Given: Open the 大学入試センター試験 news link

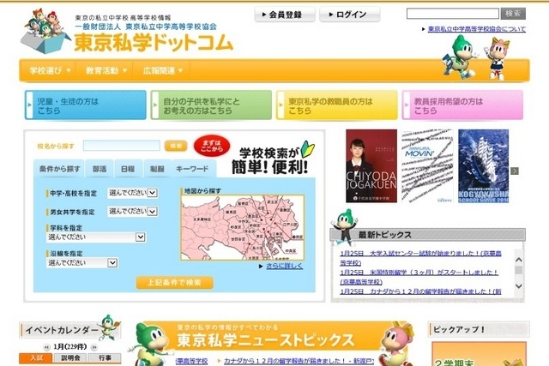Looking at the screenshot, I should pyautogui.click(x=420, y=258).
